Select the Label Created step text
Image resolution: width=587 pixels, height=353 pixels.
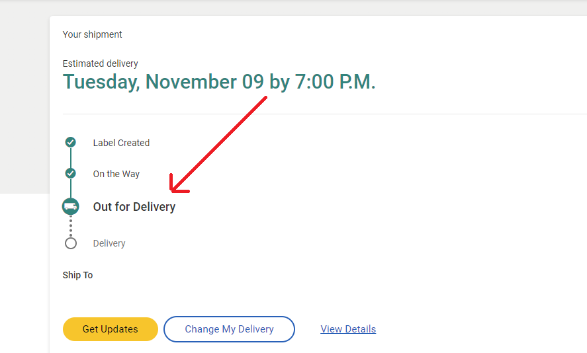pyautogui.click(x=121, y=143)
